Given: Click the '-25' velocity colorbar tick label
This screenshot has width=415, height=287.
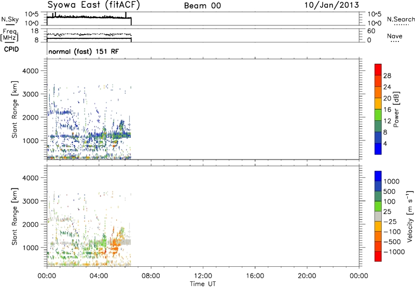Looking at the screenshot, I should [x=390, y=222].
